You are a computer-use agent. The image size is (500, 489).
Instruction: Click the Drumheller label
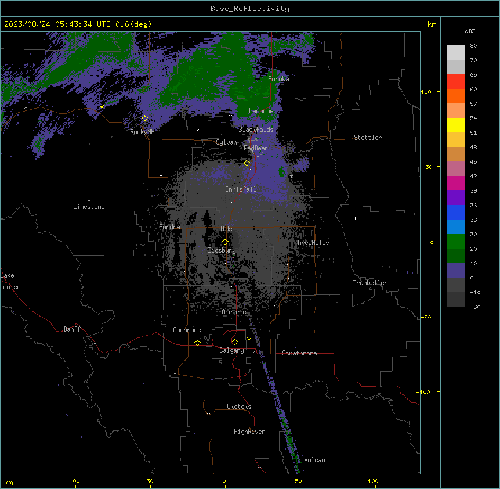coord(370,283)
